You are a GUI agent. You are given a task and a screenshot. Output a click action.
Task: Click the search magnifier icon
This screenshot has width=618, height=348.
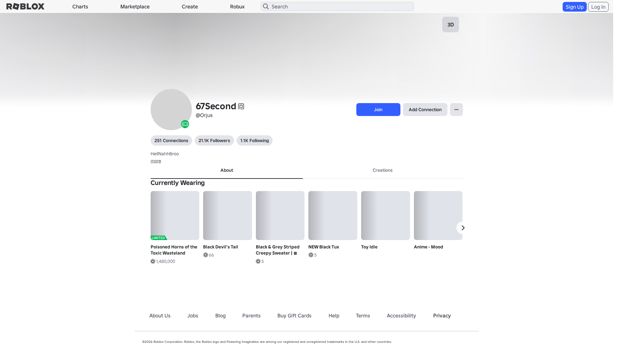pyautogui.click(x=266, y=6)
